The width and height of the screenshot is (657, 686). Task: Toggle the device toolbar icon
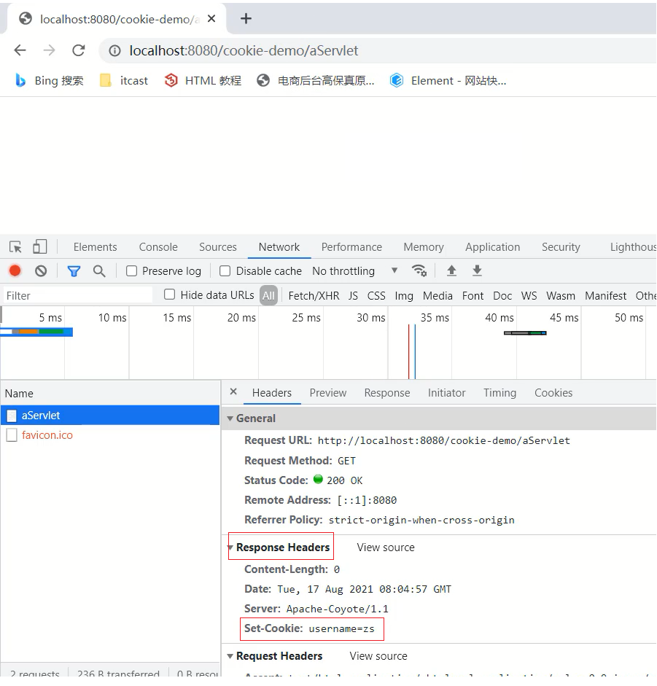click(x=39, y=247)
